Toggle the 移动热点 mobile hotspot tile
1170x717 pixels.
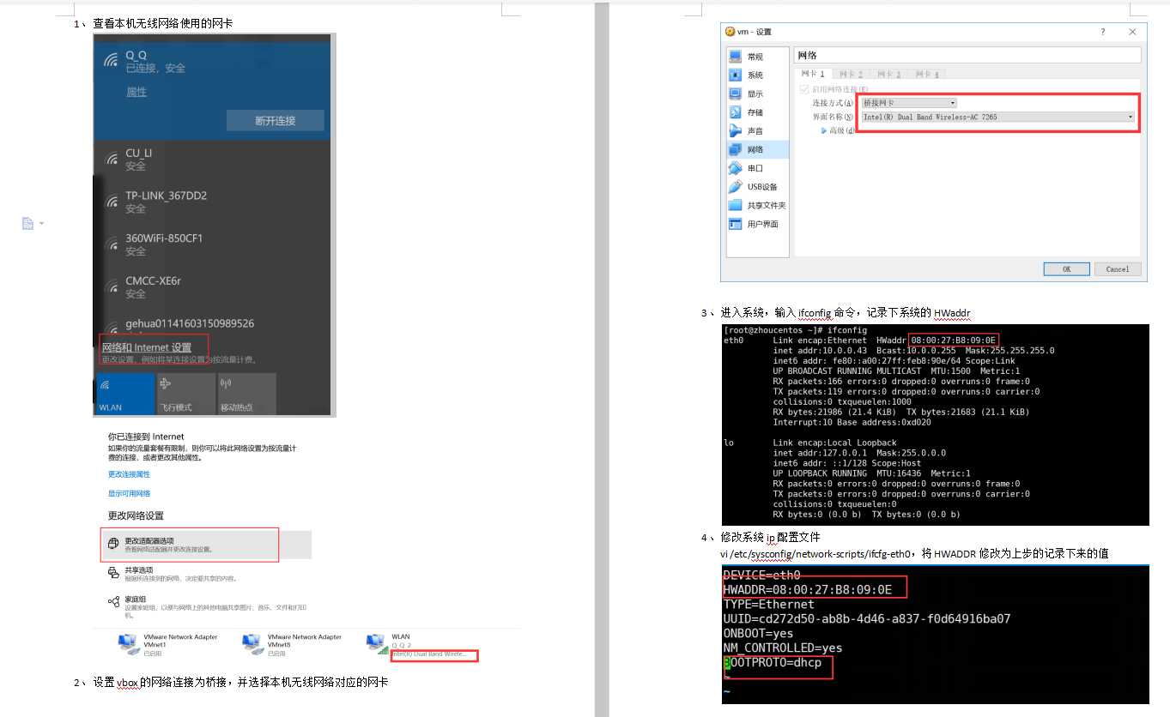point(247,395)
